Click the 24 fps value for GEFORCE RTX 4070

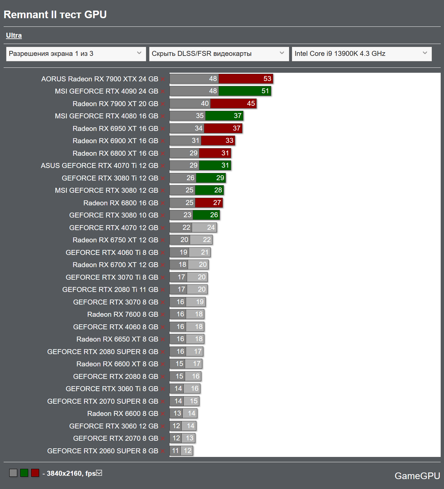point(211,227)
